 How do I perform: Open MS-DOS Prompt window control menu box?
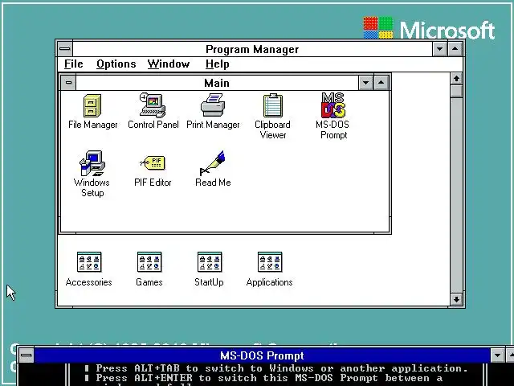(27, 355)
